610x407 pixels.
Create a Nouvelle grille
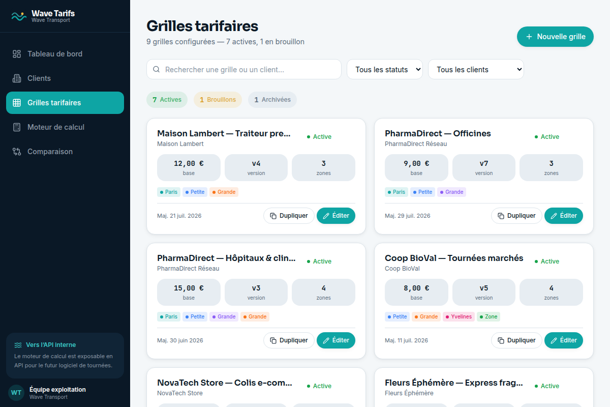[555, 37]
